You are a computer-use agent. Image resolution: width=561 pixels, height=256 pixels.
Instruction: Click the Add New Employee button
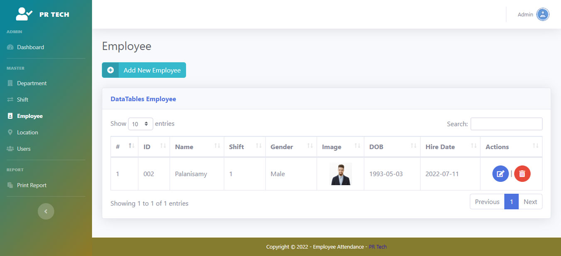[144, 70]
